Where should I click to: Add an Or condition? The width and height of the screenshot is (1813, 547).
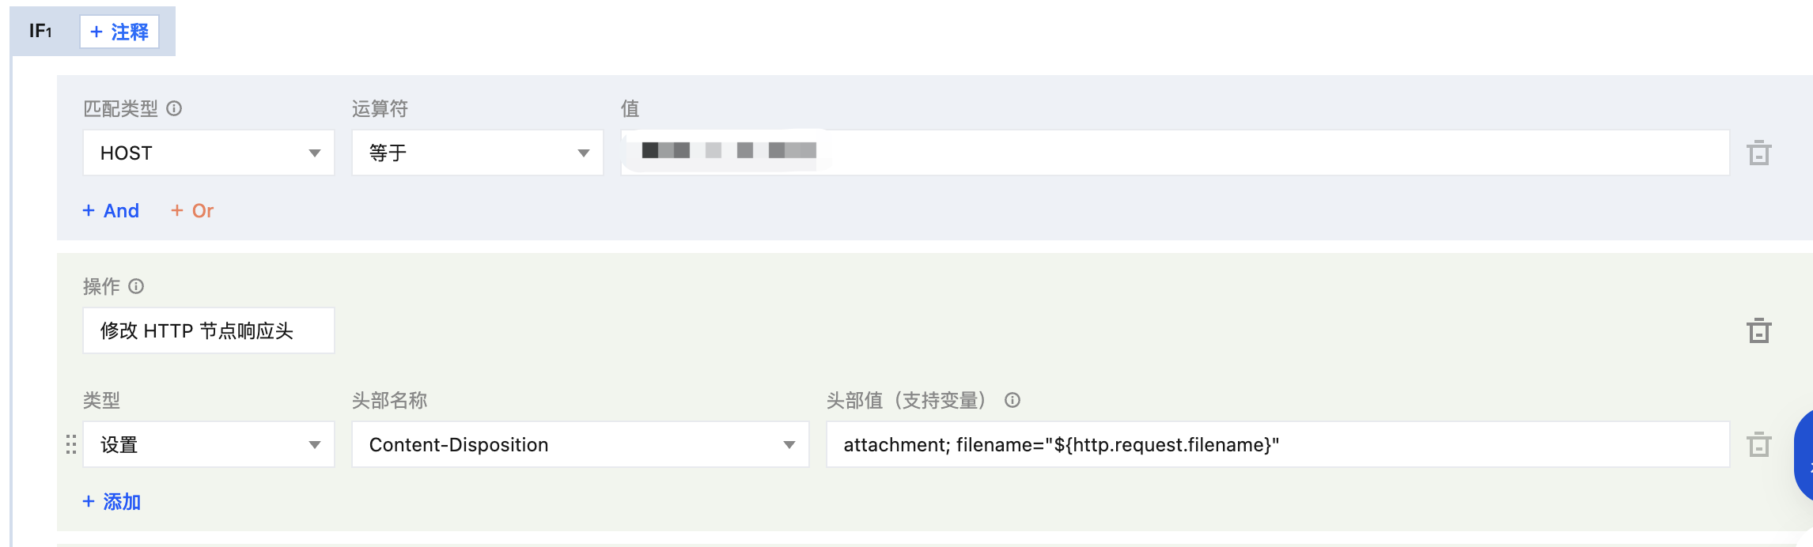pos(193,210)
